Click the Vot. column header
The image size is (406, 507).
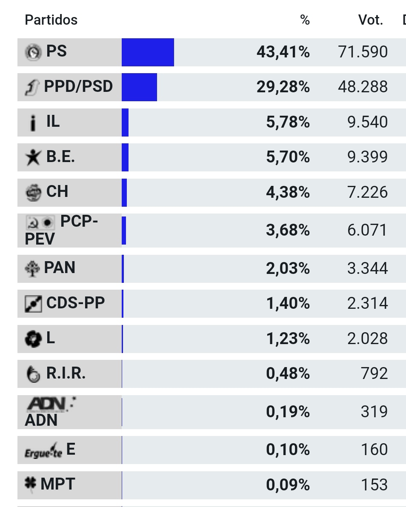point(371,20)
